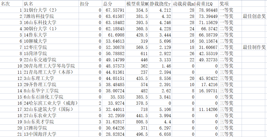This screenshot has width=267, height=137.
Task: Click the 扣分 column header
Action: tap(84, 4)
